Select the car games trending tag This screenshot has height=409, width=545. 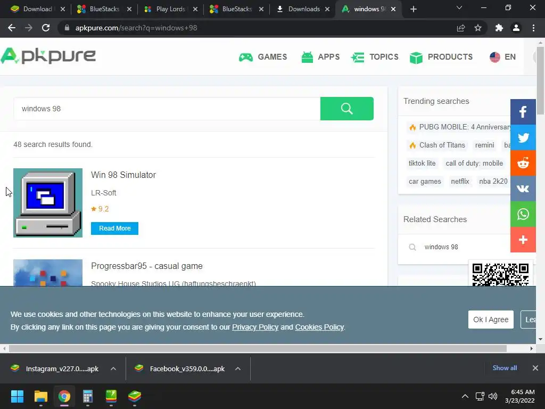pyautogui.click(x=425, y=181)
